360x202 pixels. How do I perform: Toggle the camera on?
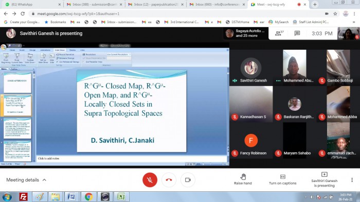(x=188, y=180)
